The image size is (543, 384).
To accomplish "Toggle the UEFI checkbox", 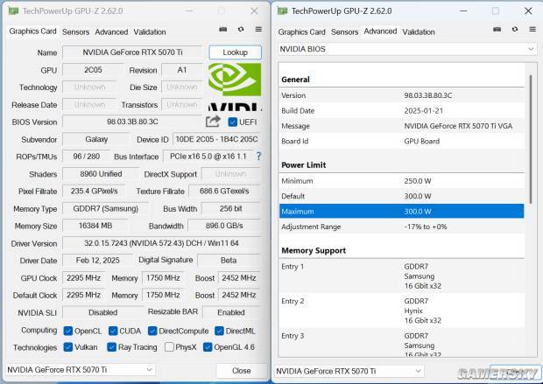I will pos(233,122).
